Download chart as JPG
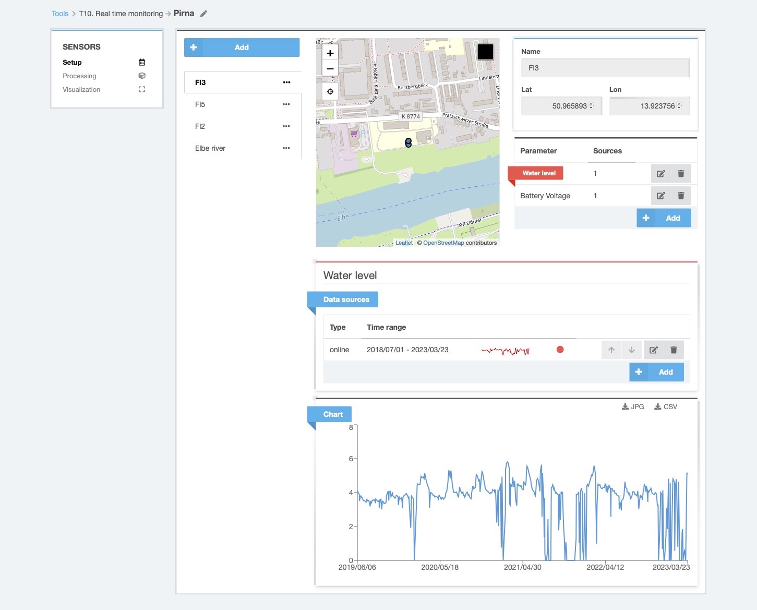Screen dimensions: 757x610 coord(633,406)
